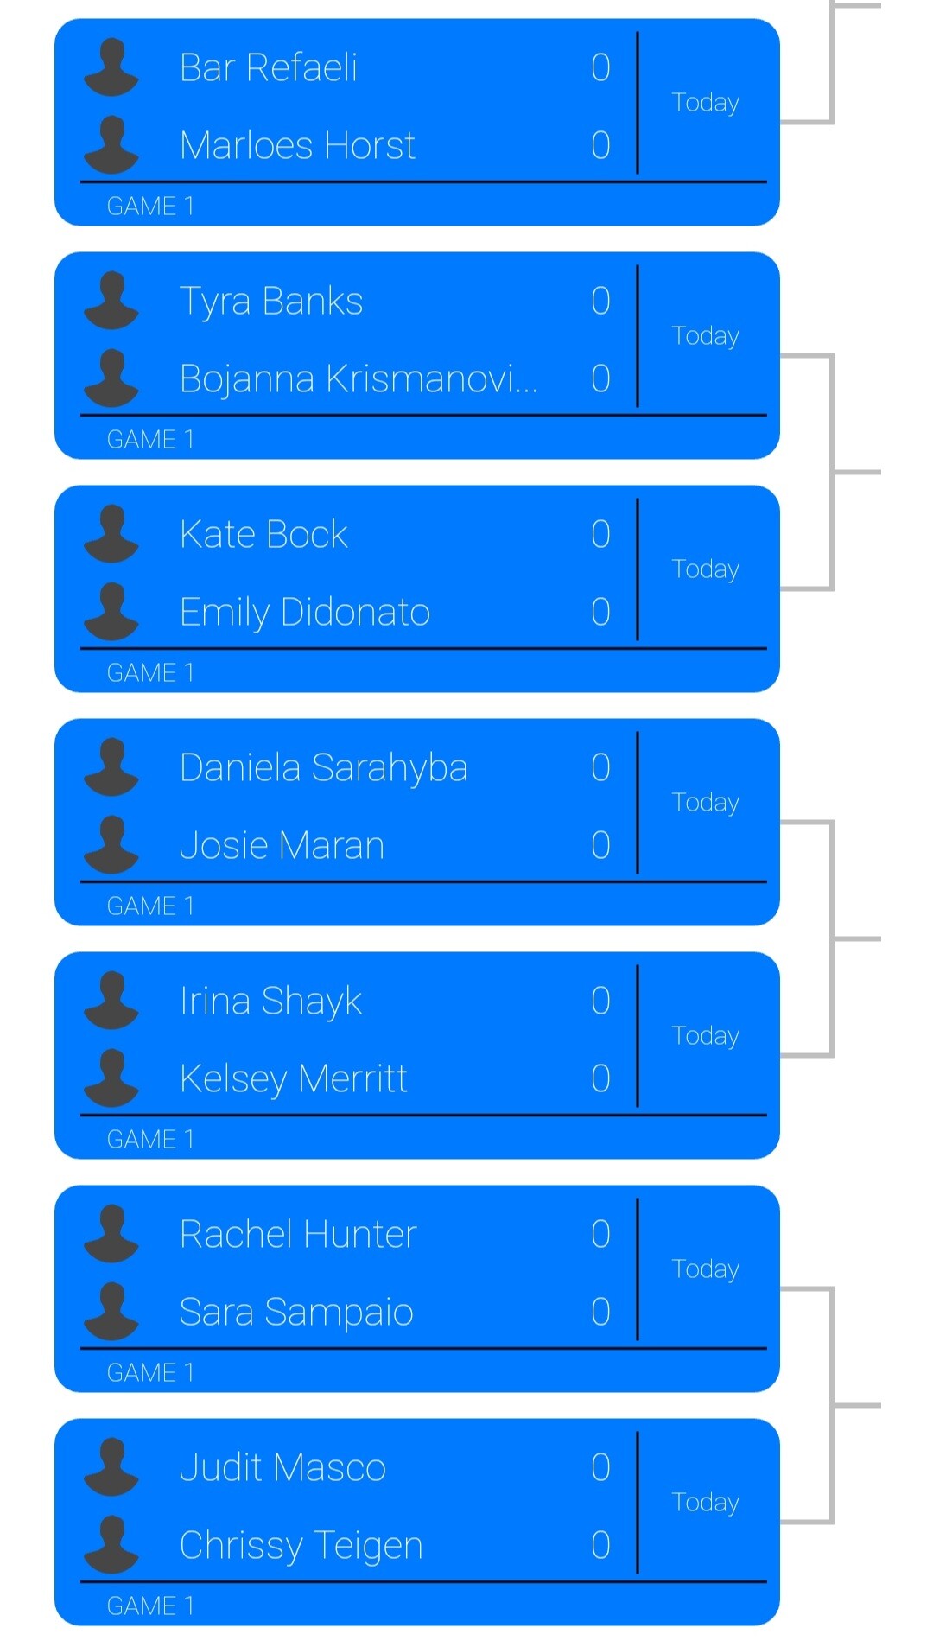The height and width of the screenshot is (1647, 933).
Task: Tap Judit Masco's avatar icon
Action: 111,1467
